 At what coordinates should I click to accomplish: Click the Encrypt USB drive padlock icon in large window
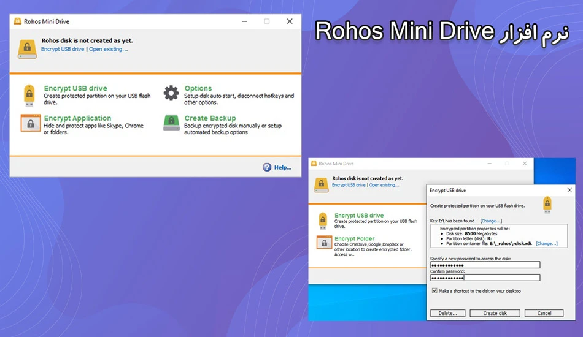click(29, 95)
